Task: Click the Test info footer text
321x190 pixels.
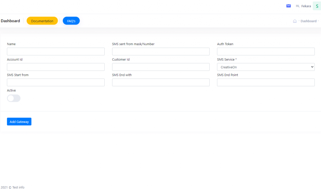Action: [x=18, y=187]
